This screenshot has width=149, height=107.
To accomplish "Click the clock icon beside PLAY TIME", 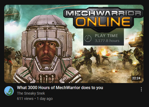I will point(88,38).
